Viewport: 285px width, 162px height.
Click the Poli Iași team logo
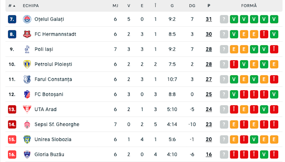point(27,49)
